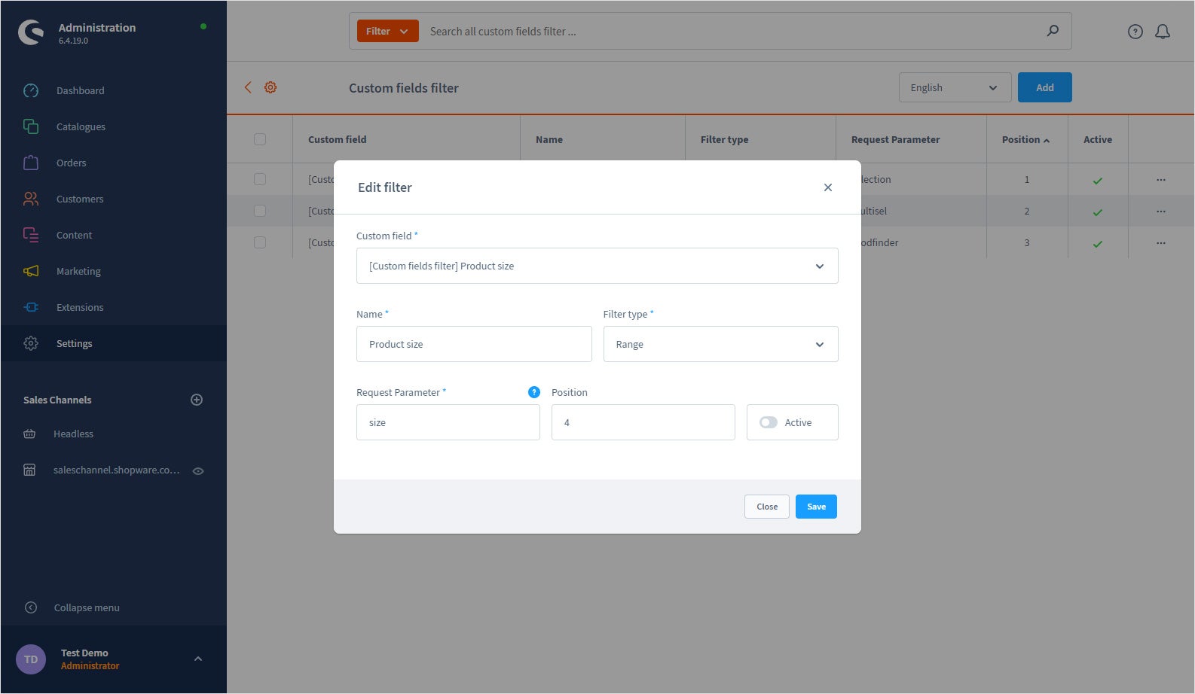Image resolution: width=1195 pixels, height=694 pixels.
Task: Click the storefront sales channel icon
Action: (29, 470)
